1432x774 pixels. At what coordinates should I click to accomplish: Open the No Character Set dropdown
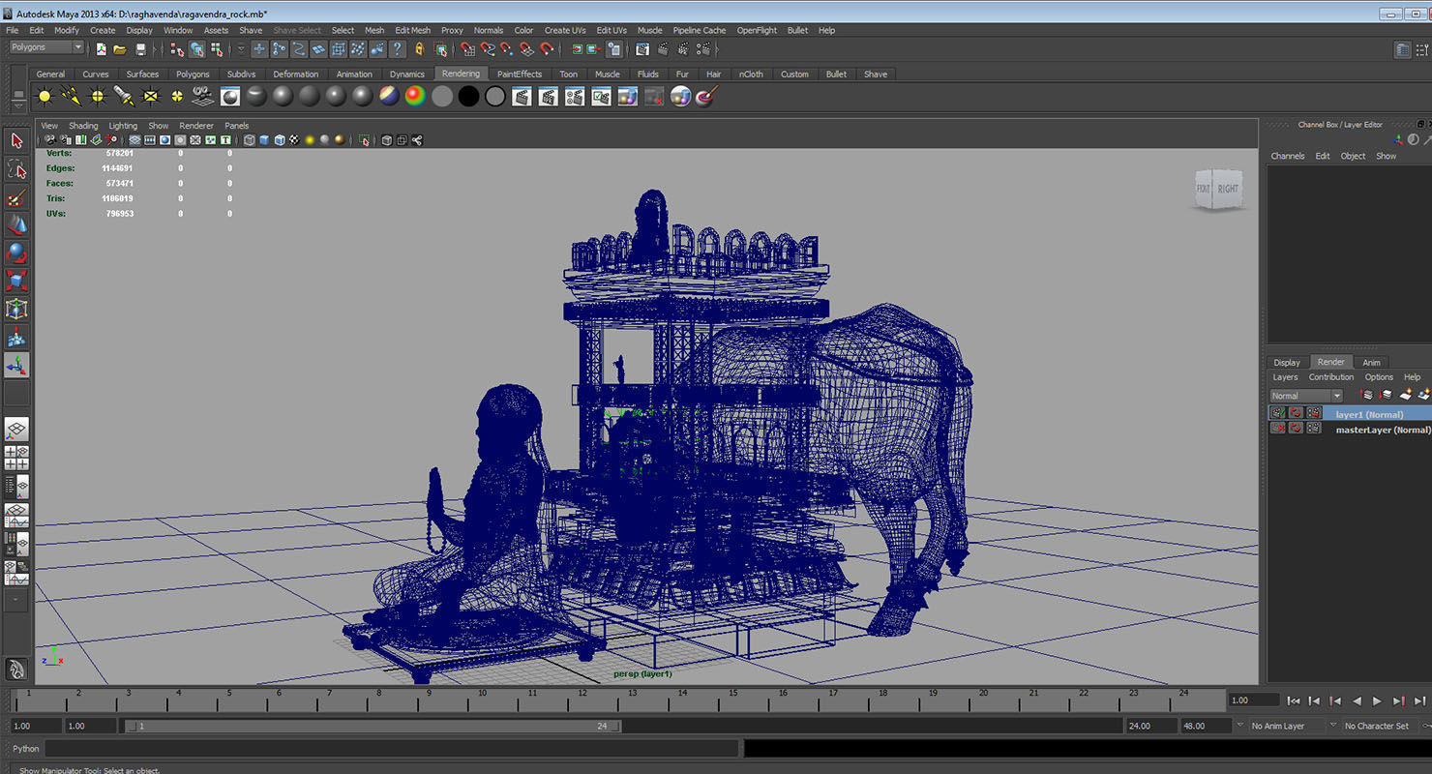click(x=1375, y=726)
